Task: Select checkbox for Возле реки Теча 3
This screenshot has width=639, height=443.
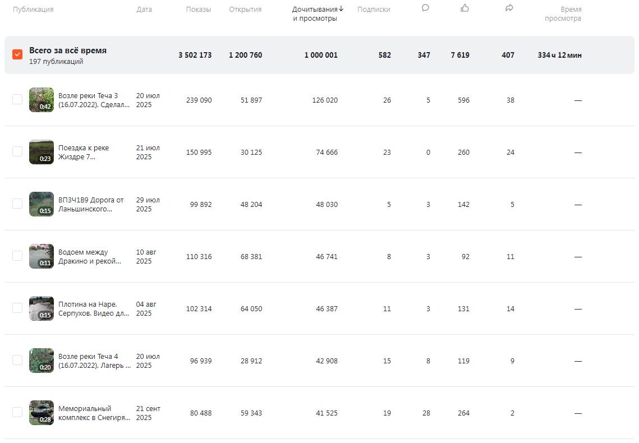Action: tap(17, 99)
